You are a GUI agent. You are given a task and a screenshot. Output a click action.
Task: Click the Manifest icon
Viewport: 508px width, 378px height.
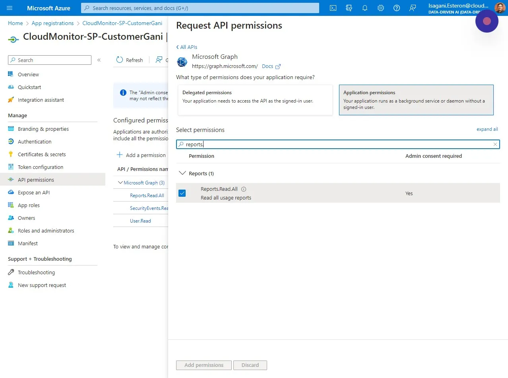(11, 243)
